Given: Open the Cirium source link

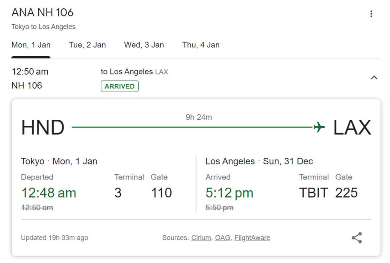Looking at the screenshot, I should point(201,237).
